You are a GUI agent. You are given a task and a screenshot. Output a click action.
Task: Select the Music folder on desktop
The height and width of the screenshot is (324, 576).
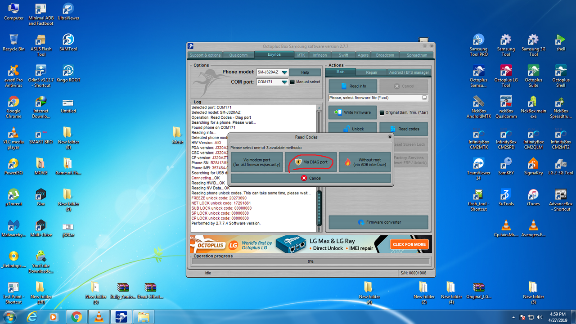coord(178,135)
